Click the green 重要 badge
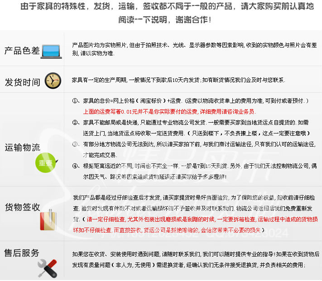322x281 pixels. pyautogui.click(x=46, y=162)
